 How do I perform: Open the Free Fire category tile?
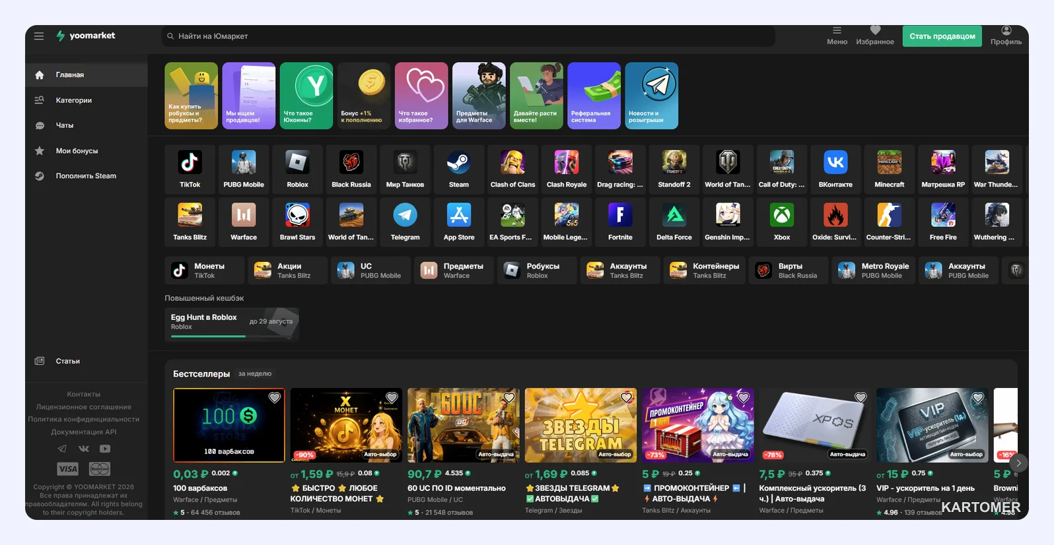[943, 222]
